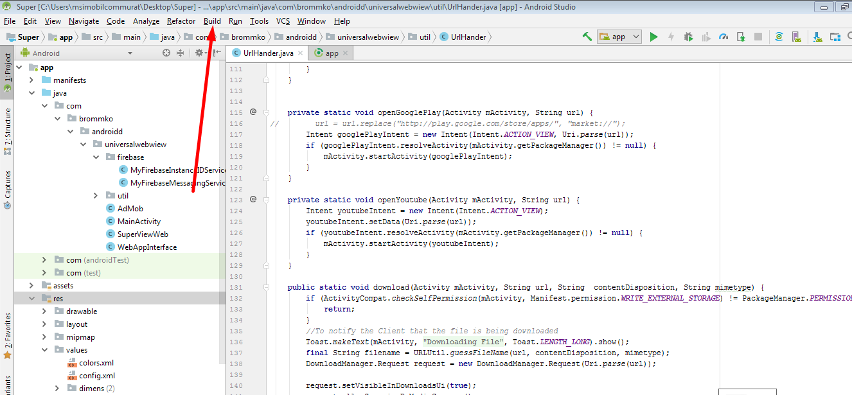Expand the util package
The image size is (852, 395).
click(x=96, y=196)
